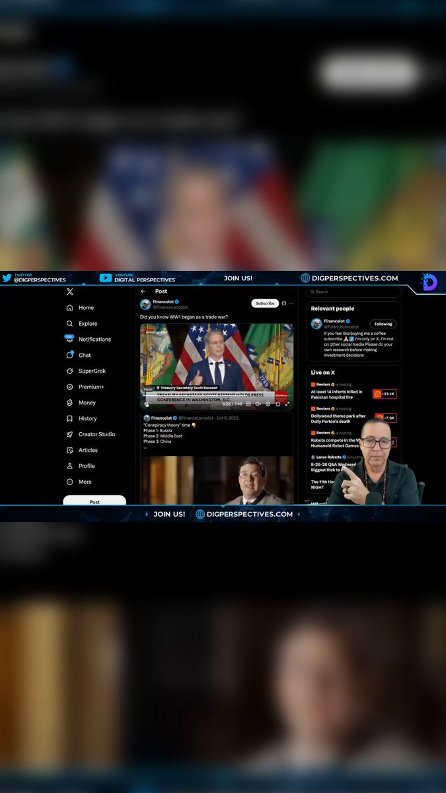The height and width of the screenshot is (793, 446).
Task: Open the post's three-dot options menu
Action: 291,303
